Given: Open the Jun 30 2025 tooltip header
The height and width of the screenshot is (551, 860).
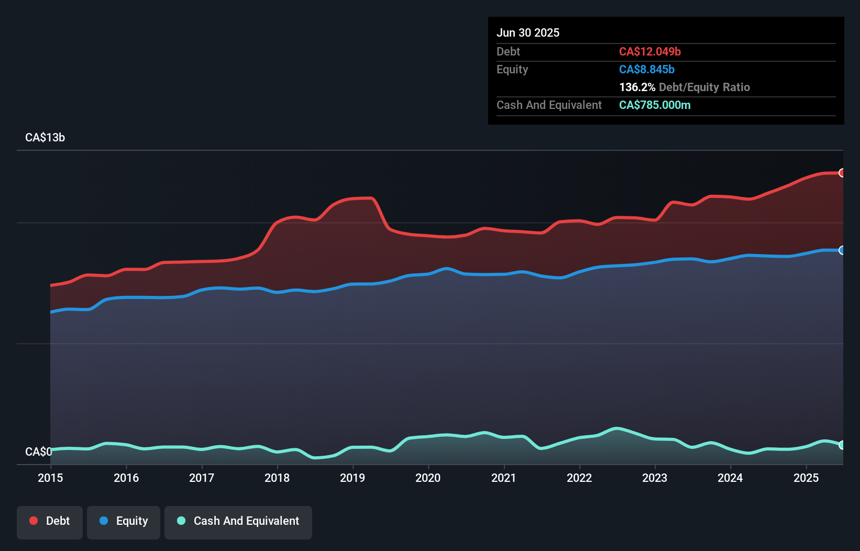Looking at the screenshot, I should click(528, 32).
